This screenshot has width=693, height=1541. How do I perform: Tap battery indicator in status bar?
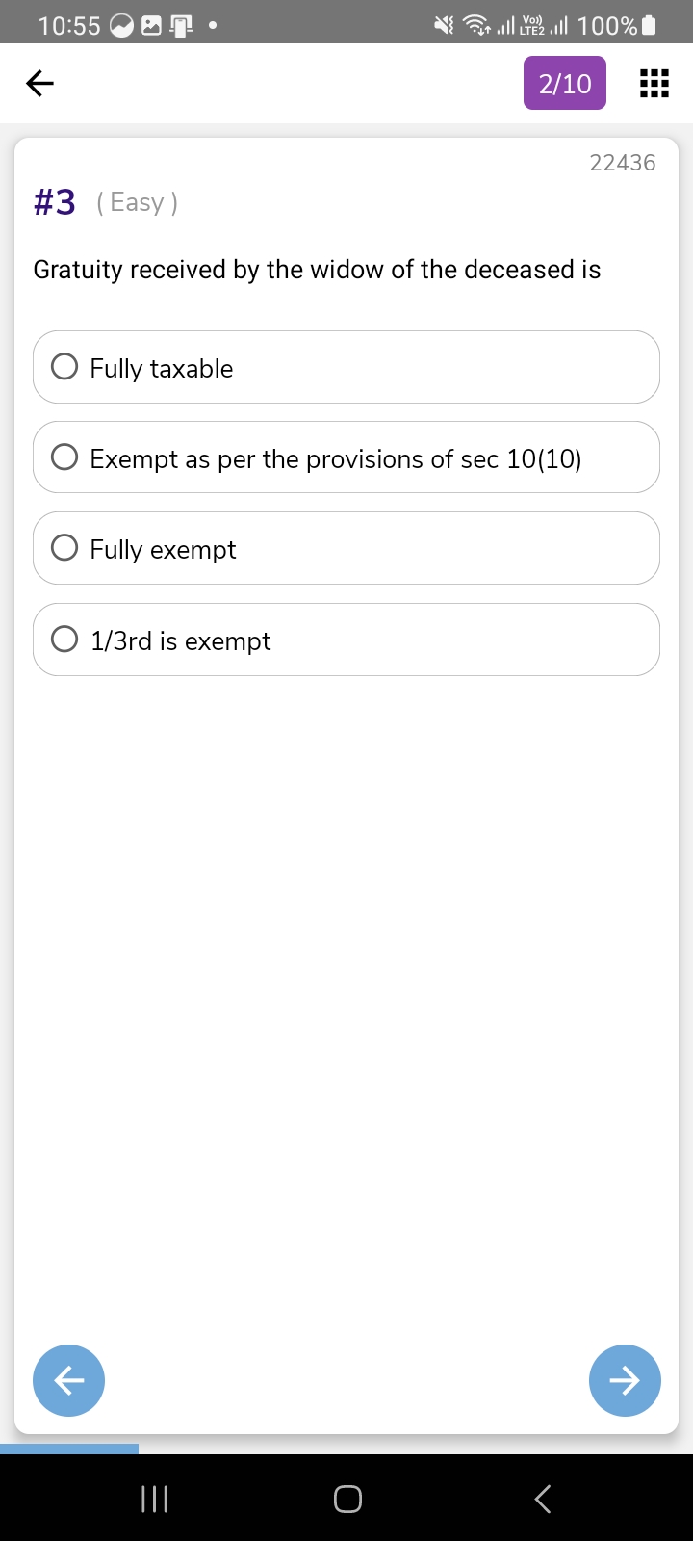[x=649, y=25]
